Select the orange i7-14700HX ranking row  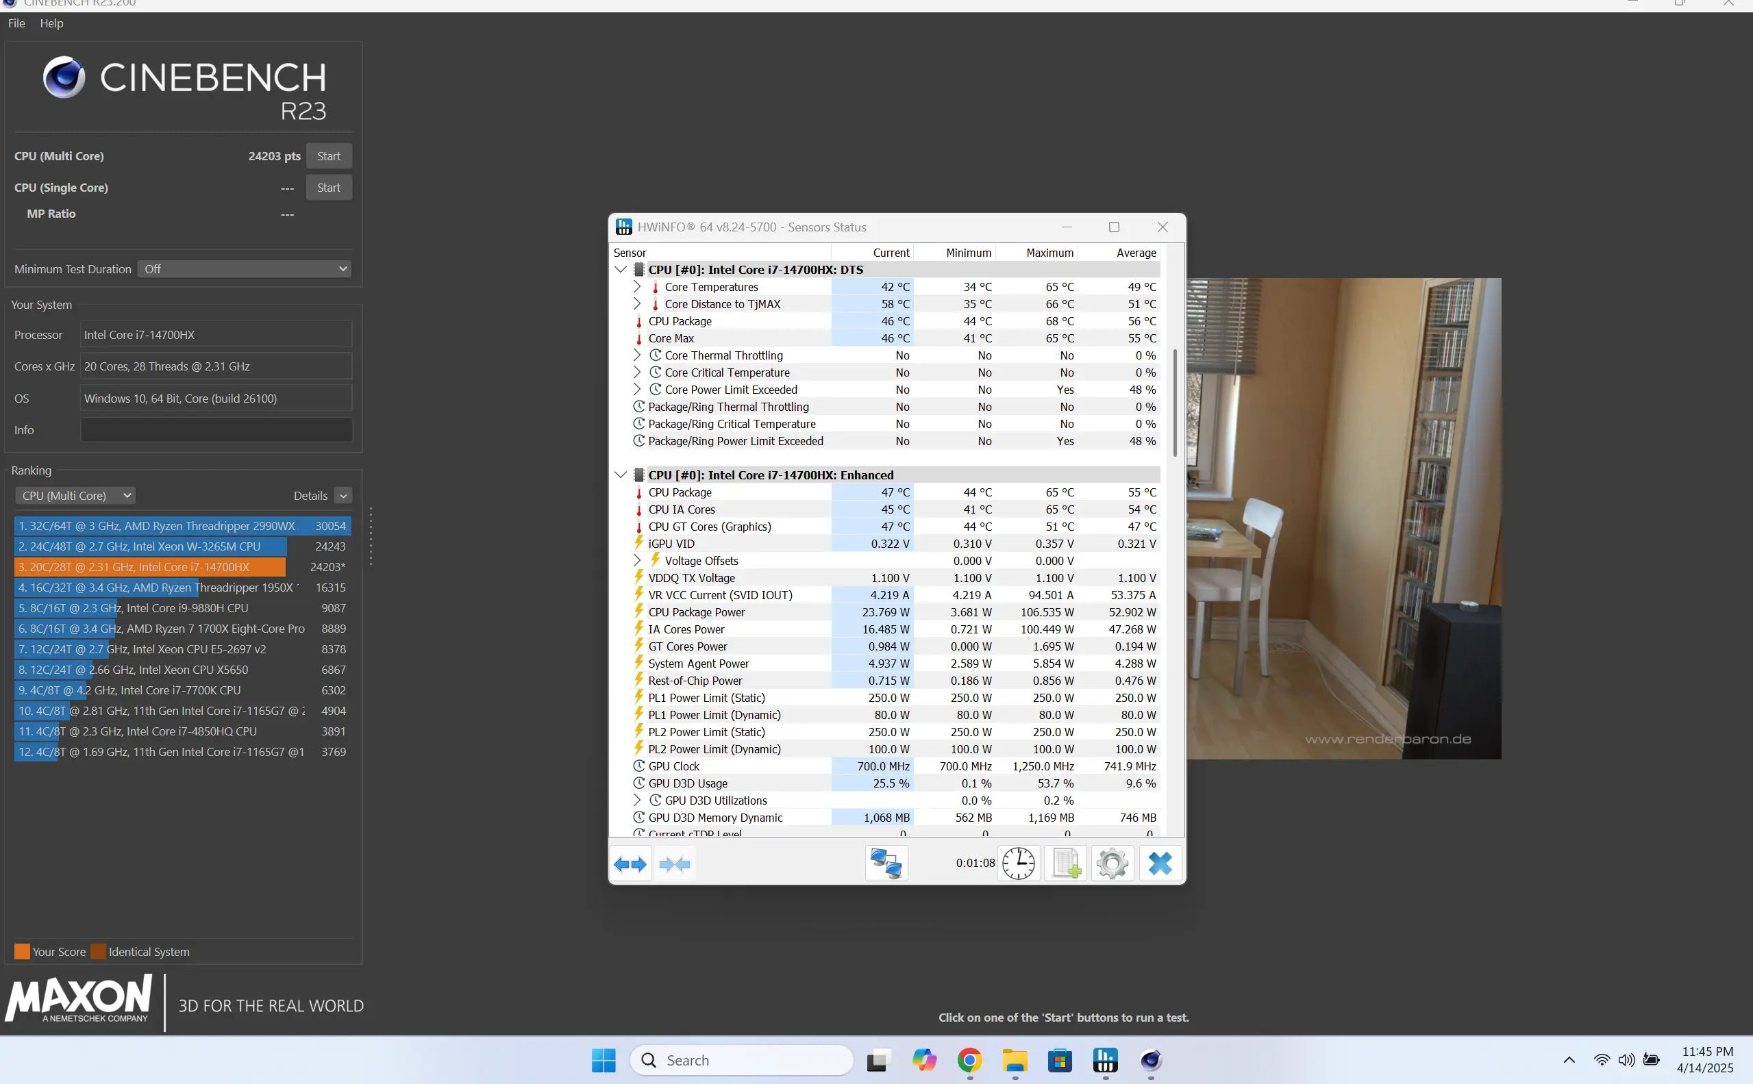tap(182, 567)
